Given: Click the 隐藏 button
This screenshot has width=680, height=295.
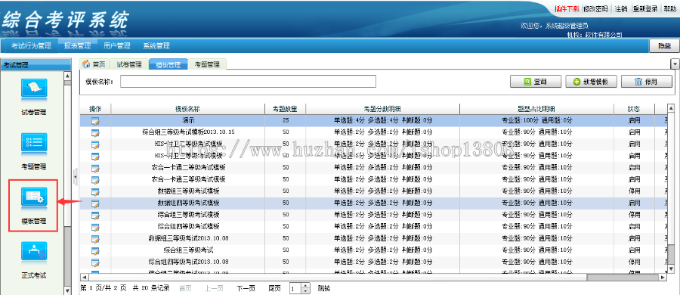Looking at the screenshot, I should pyautogui.click(x=664, y=45).
